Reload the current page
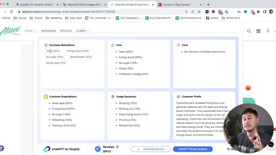This screenshot has width=276, height=155. (11, 12)
